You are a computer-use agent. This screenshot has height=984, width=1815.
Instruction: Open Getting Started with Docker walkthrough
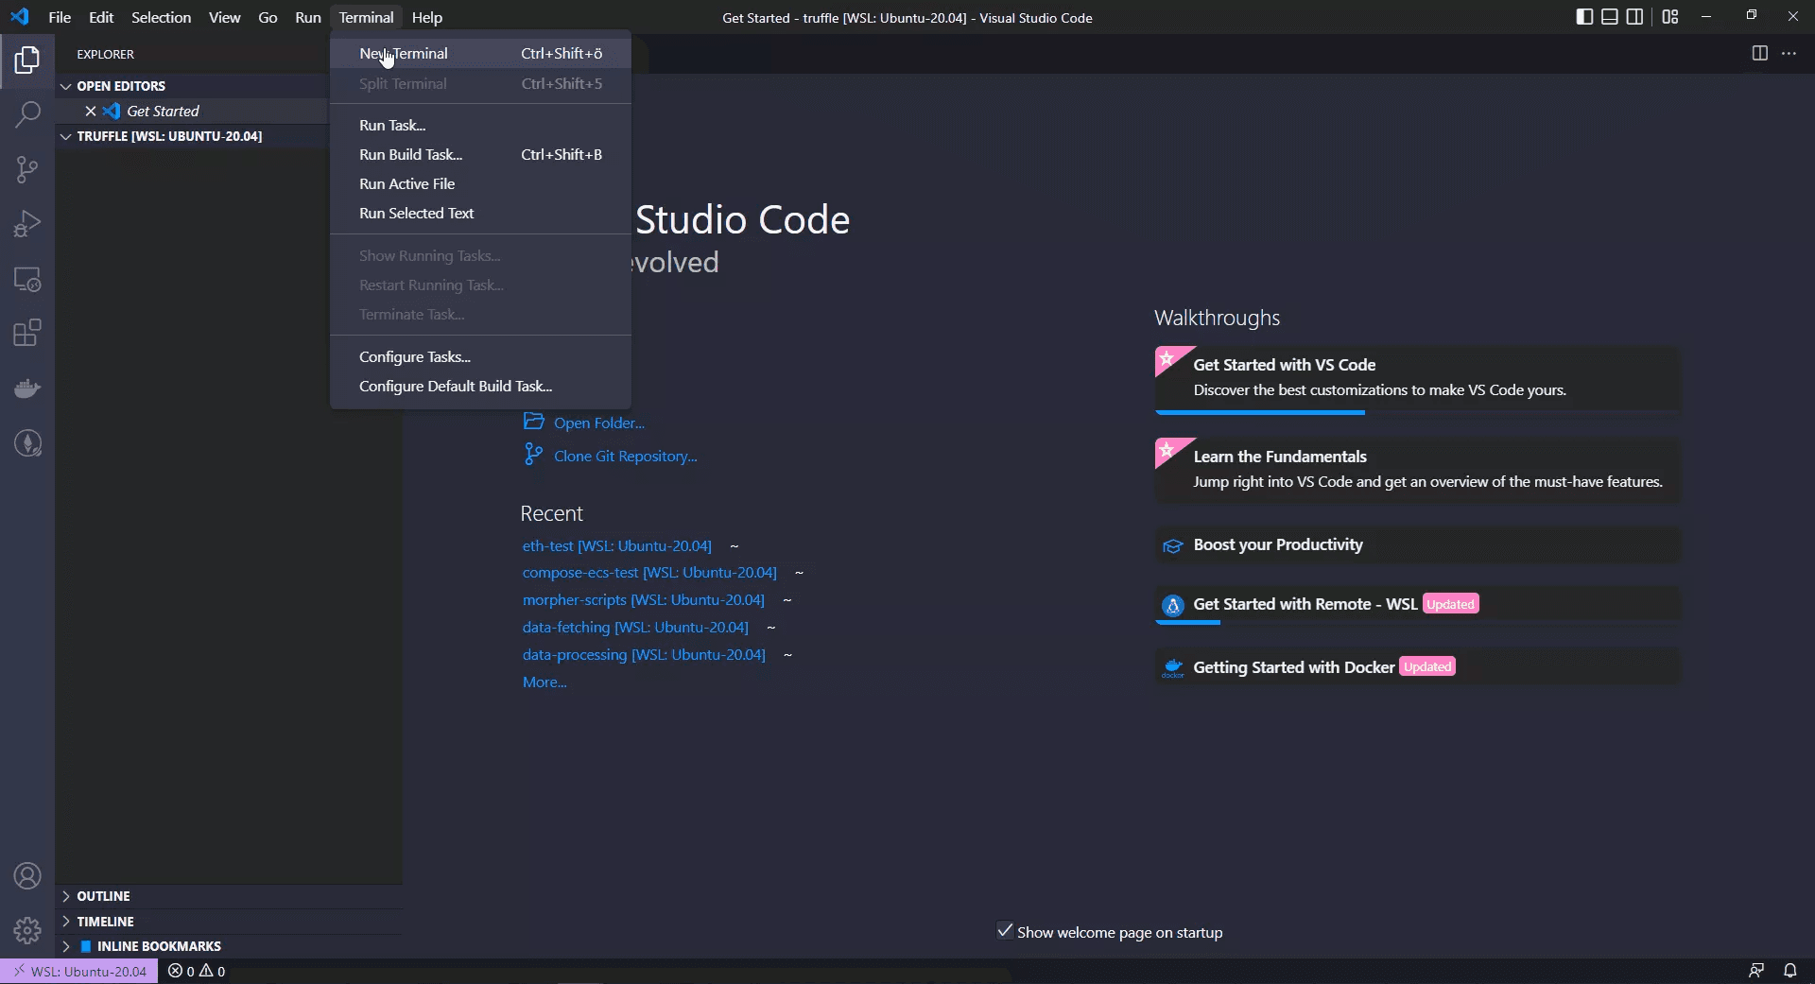pyautogui.click(x=1417, y=666)
